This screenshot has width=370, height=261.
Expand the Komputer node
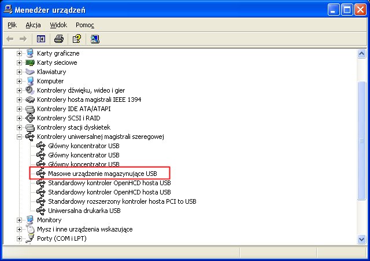coord(19,81)
